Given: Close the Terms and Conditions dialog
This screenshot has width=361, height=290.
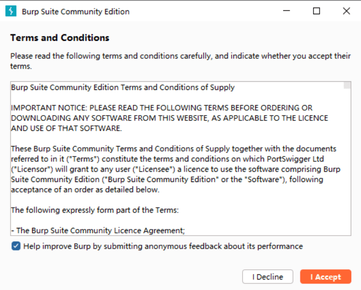Looking at the screenshot, I should (x=346, y=11).
